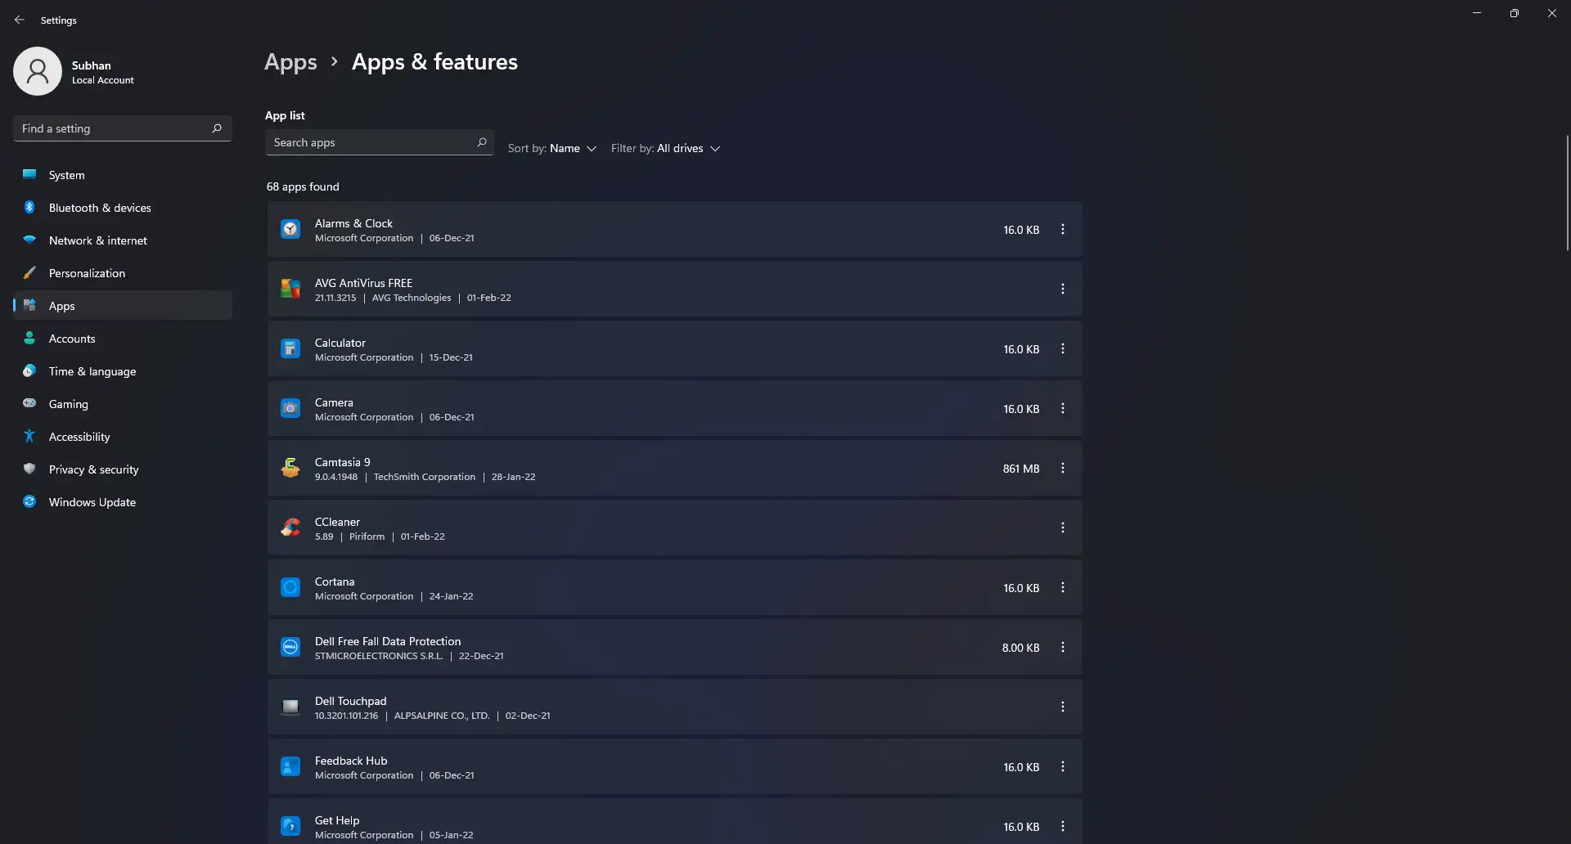Open Personalization settings
This screenshot has width=1571, height=844.
click(x=123, y=273)
